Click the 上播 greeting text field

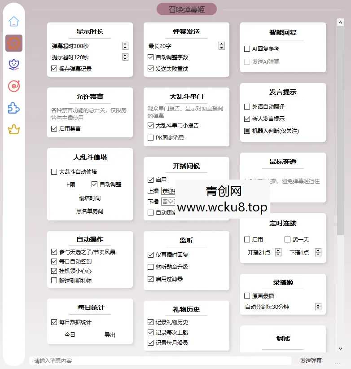pyautogui.click(x=168, y=191)
